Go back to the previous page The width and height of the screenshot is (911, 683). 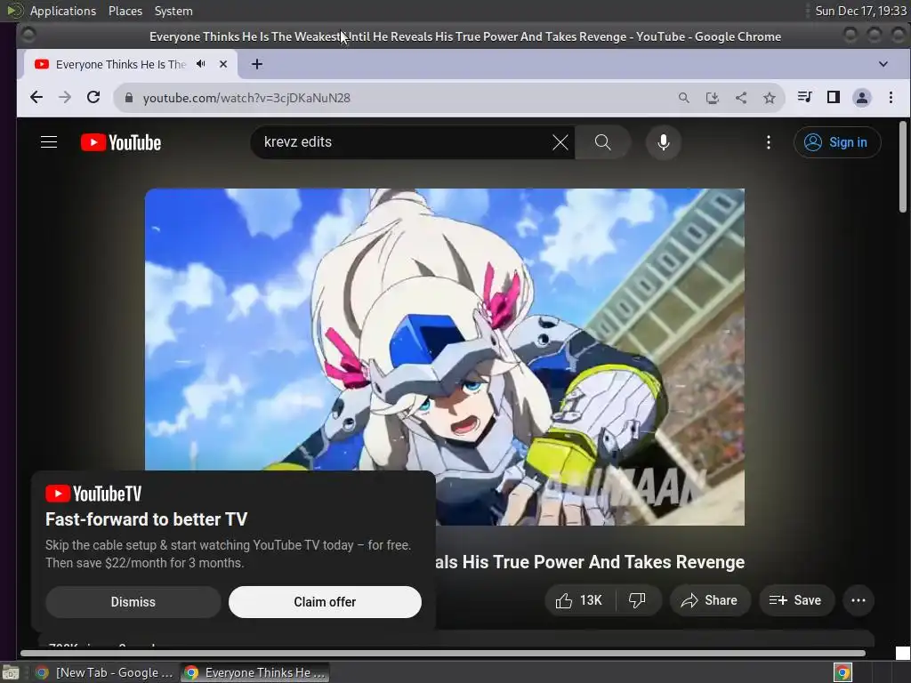[x=36, y=98]
